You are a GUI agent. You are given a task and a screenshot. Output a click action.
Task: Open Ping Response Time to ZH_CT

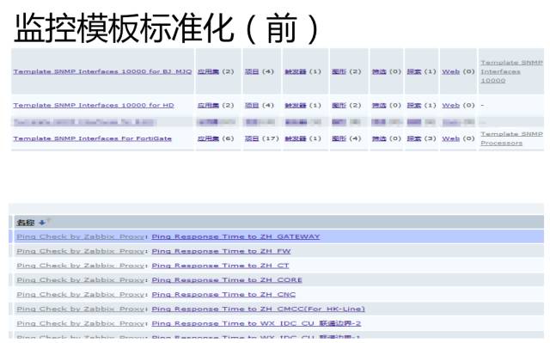tap(220, 266)
